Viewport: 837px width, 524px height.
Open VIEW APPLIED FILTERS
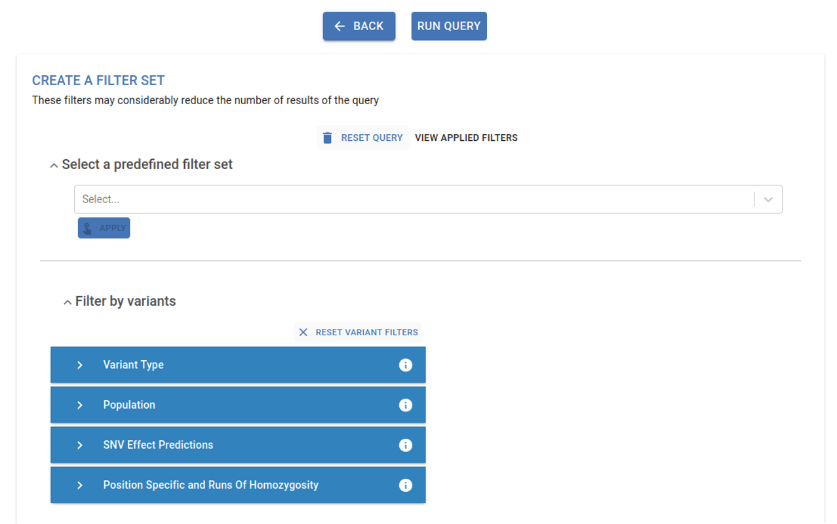pos(465,138)
